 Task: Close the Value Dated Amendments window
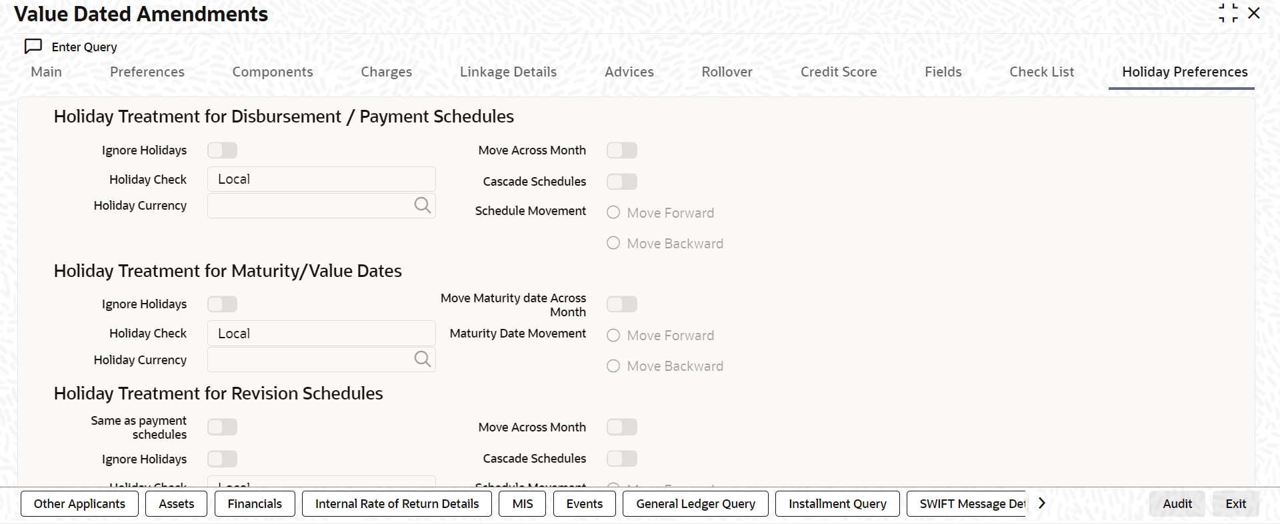coord(1254,13)
